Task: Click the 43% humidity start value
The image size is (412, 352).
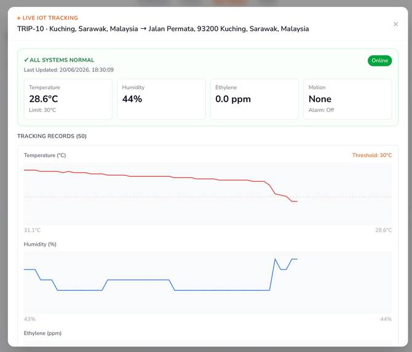Action: (x=30, y=319)
